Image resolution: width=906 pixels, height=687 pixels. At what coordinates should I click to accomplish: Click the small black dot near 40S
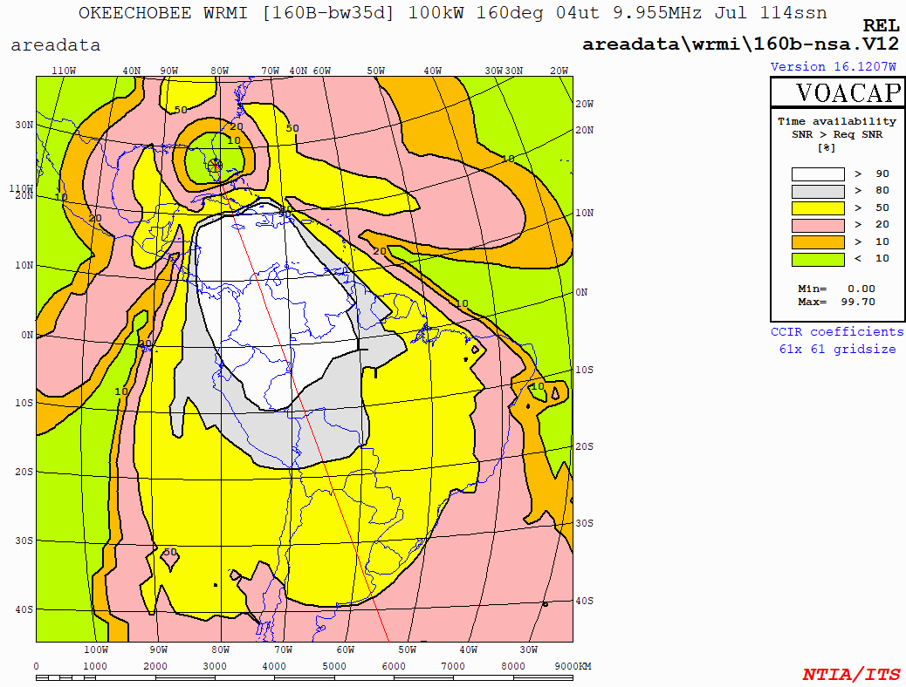point(545,603)
